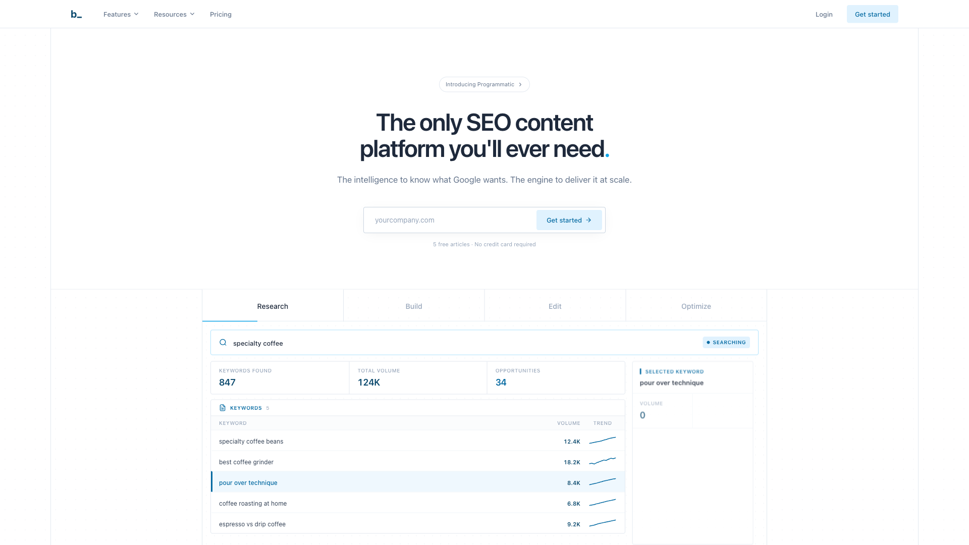Click the Keywords document icon
The height and width of the screenshot is (545, 969).
(223, 408)
